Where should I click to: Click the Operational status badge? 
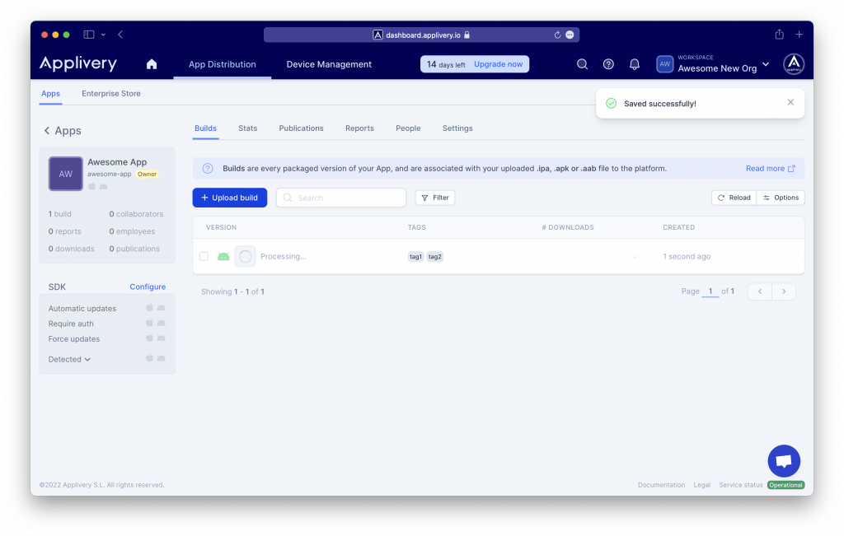[785, 485]
